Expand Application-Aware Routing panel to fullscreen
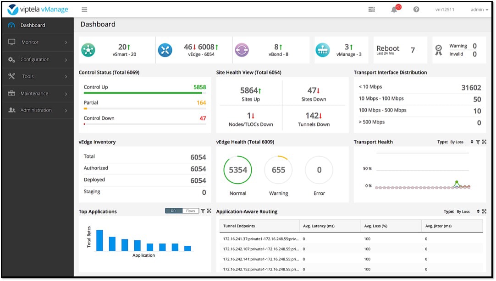496x281 pixels. pos(484,211)
